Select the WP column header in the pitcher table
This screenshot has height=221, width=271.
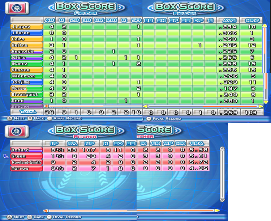168,143
